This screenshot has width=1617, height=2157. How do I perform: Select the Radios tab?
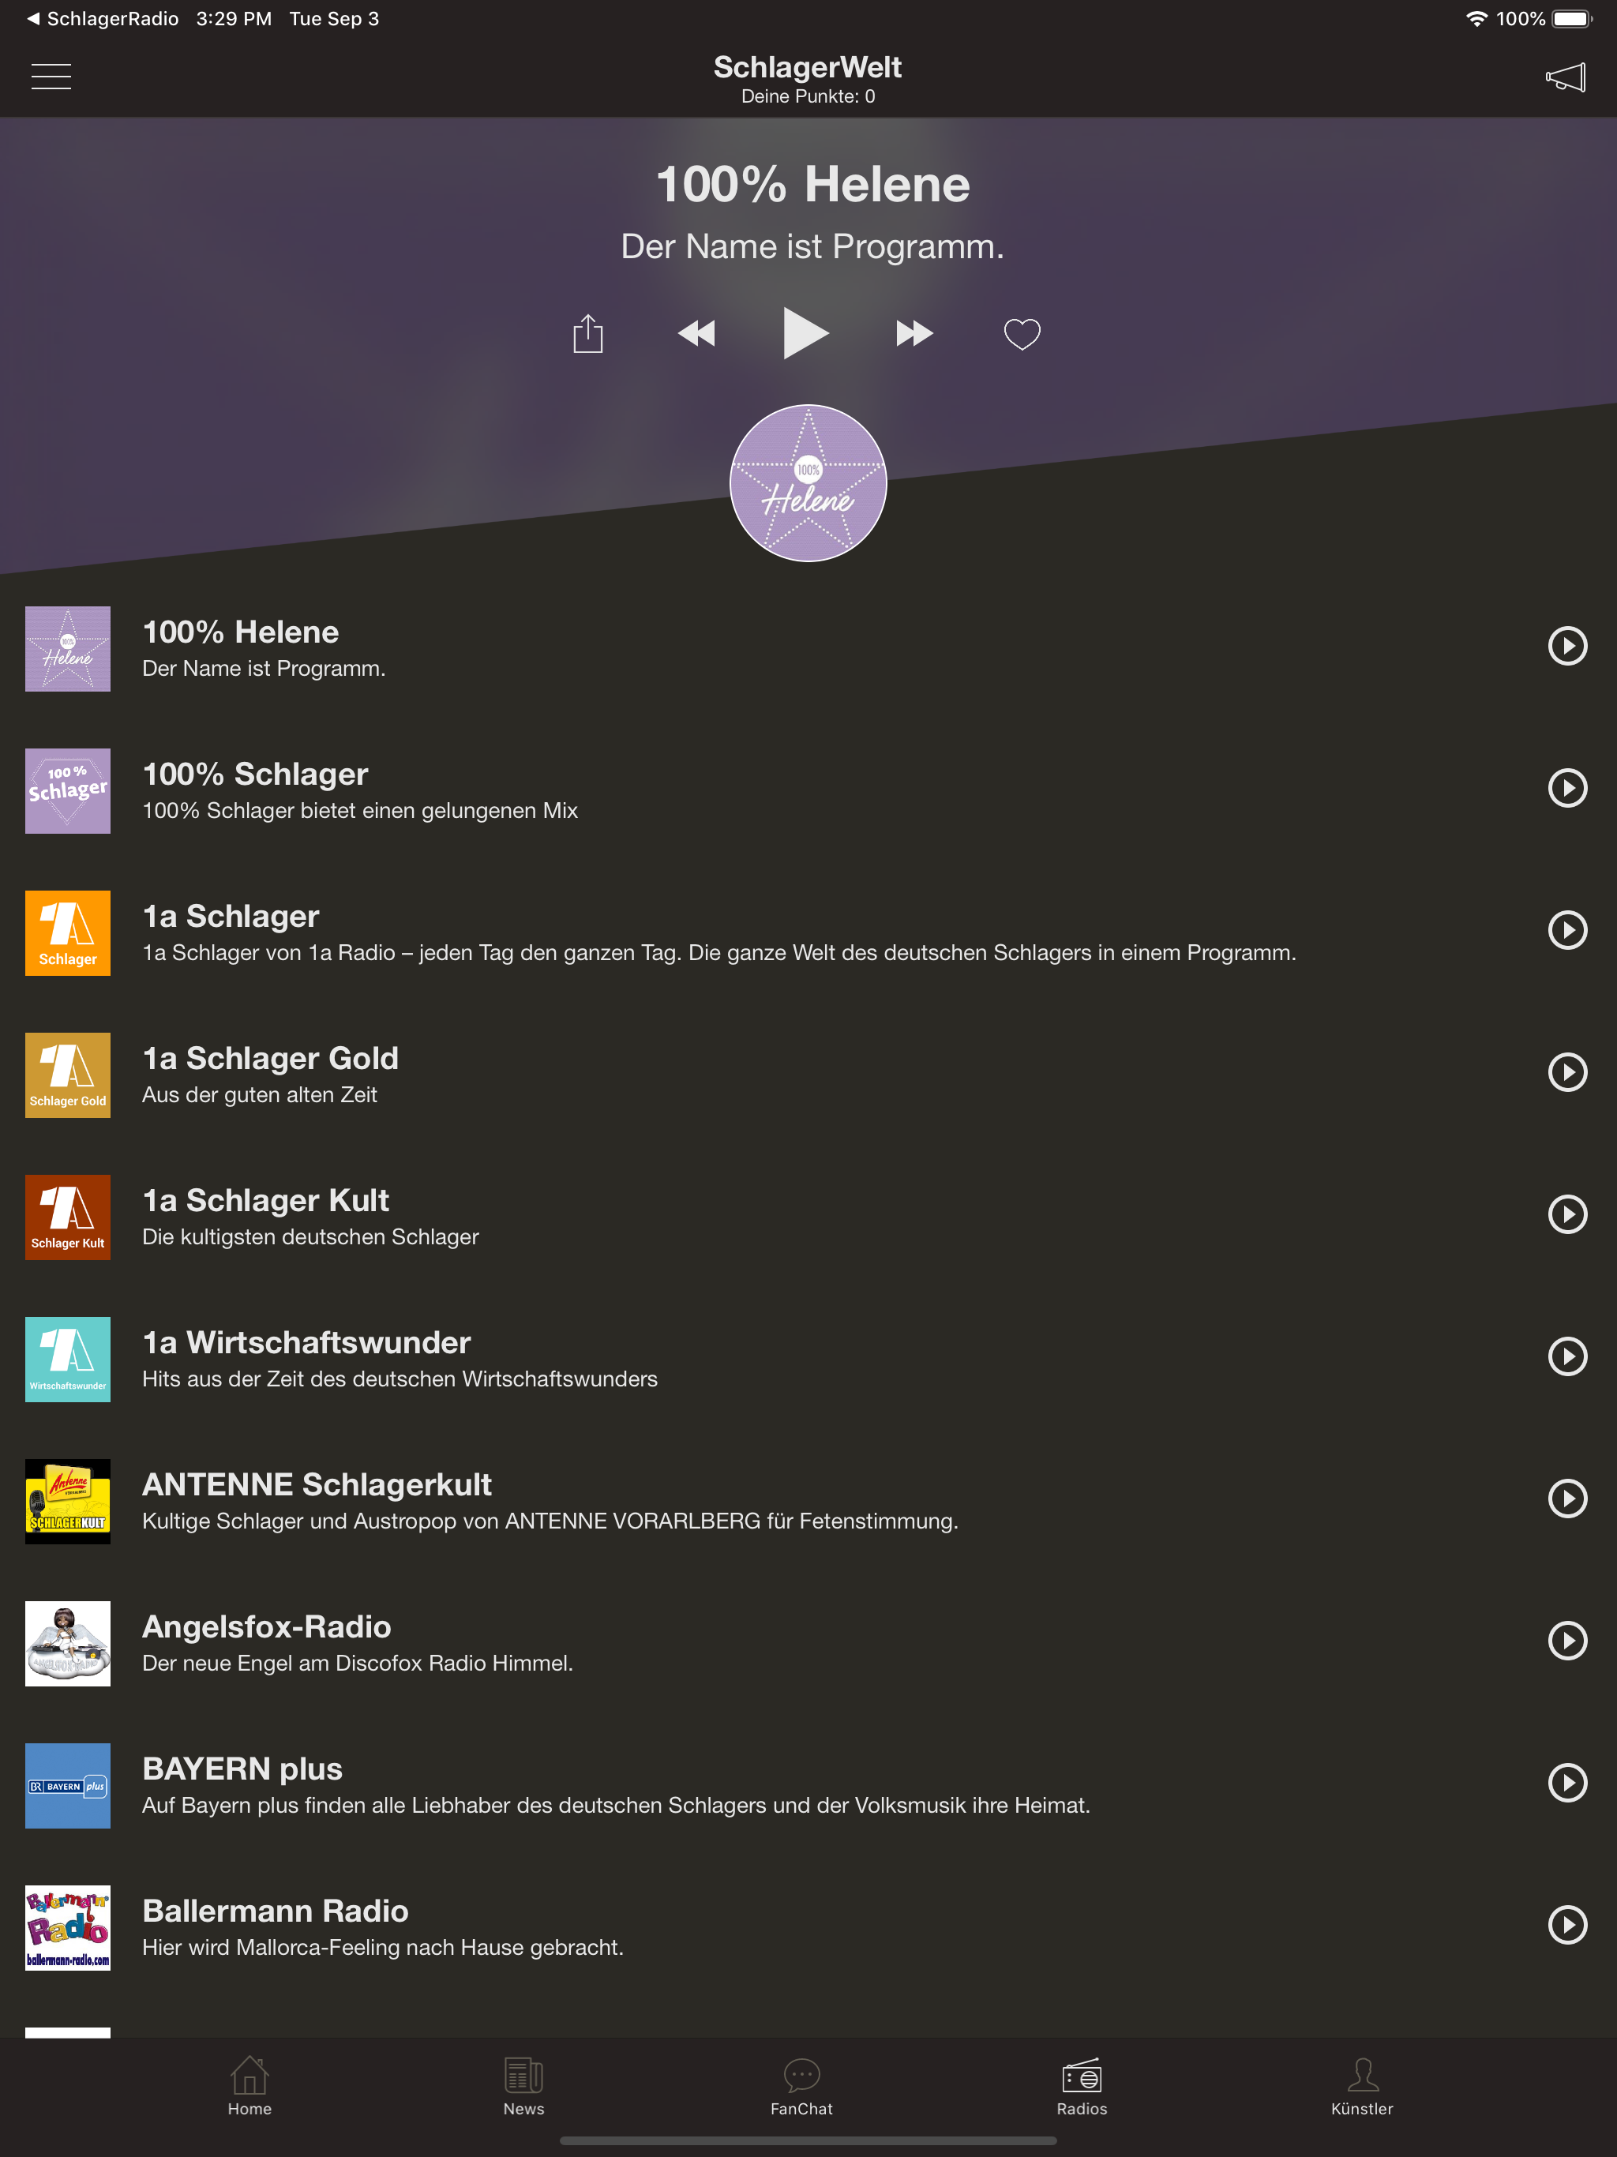(x=1082, y=2086)
